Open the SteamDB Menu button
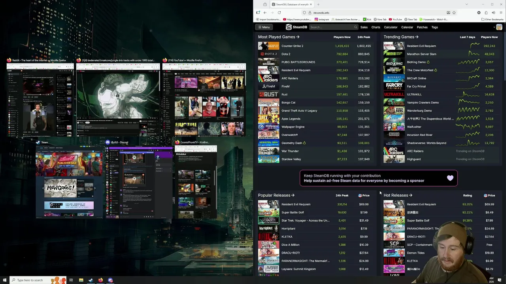This screenshot has width=506, height=284. click(x=264, y=27)
